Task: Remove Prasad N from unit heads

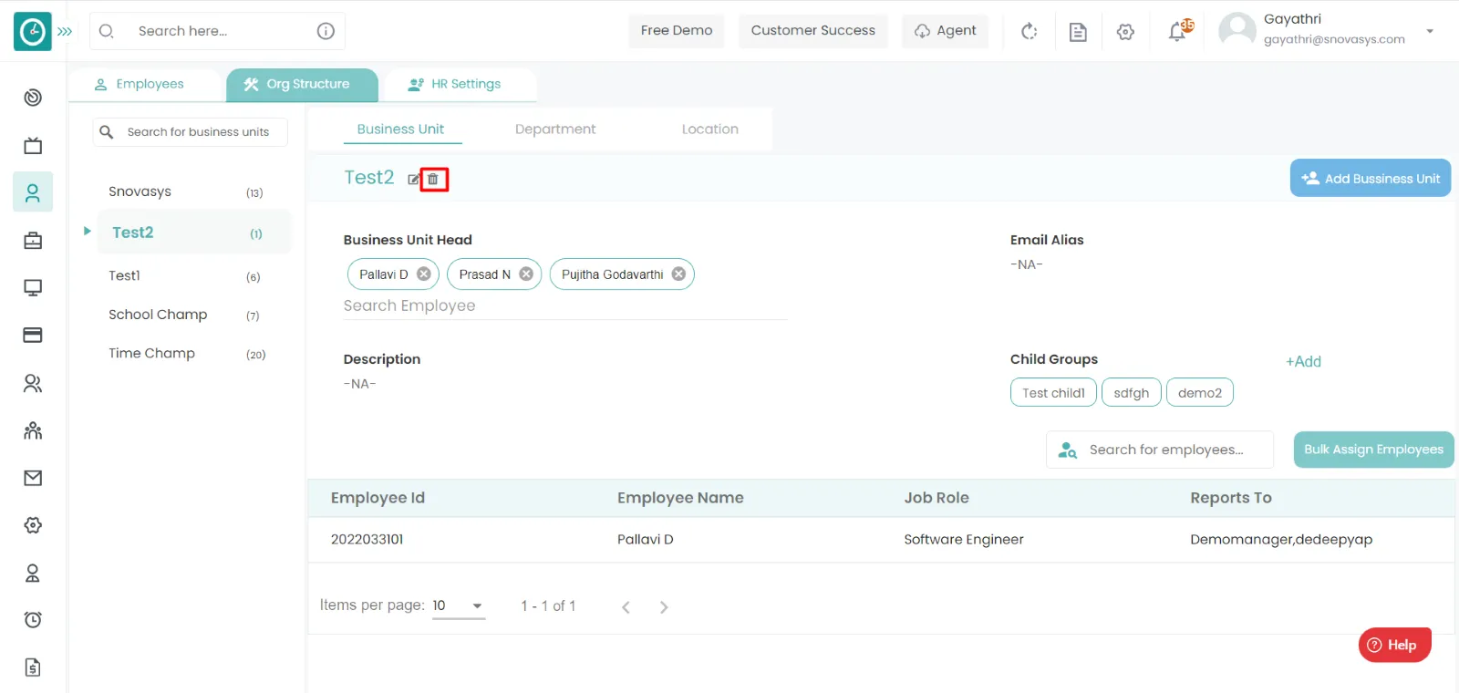Action: tap(526, 274)
